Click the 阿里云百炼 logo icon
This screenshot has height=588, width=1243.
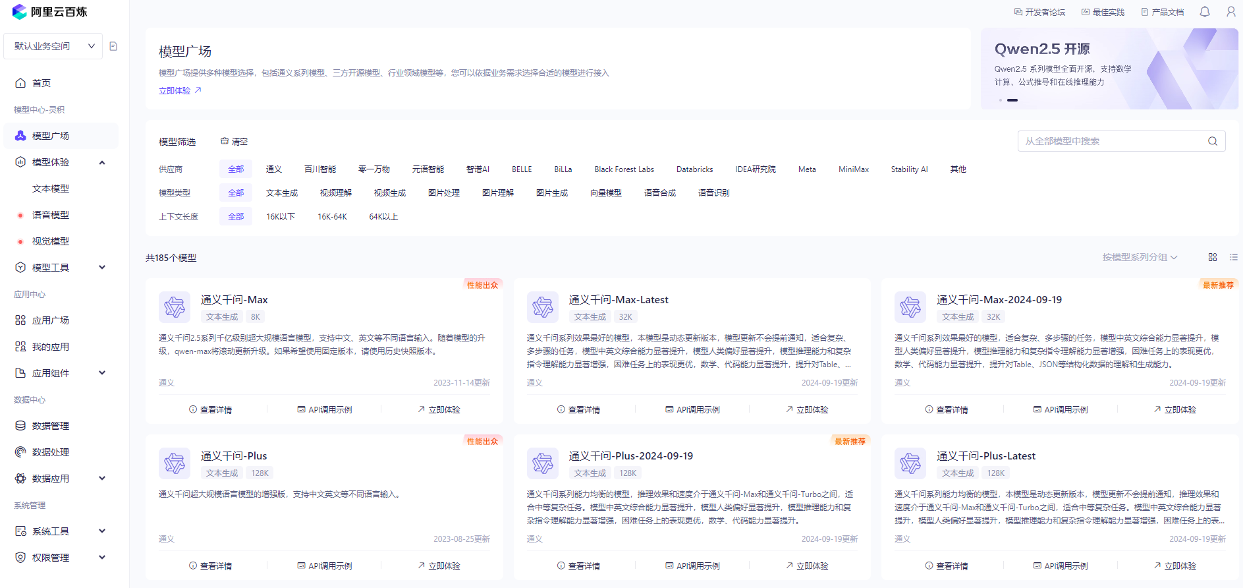click(x=20, y=12)
